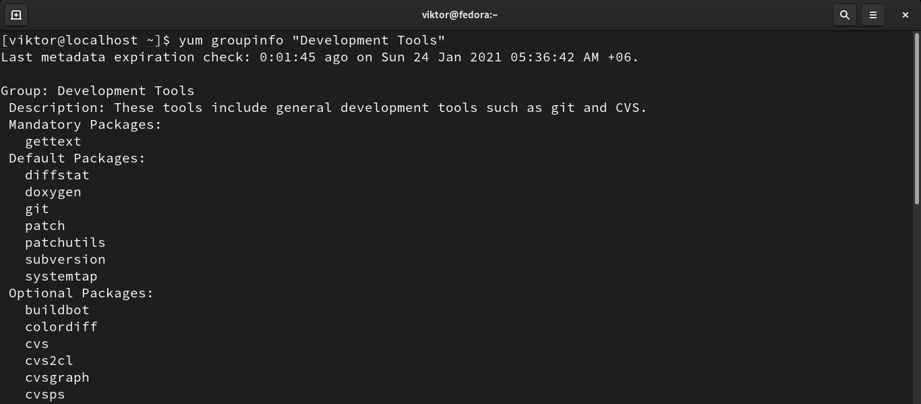Viewport: 921px width, 404px height.
Task: Click the "colordiff" package line
Action: 61,327
